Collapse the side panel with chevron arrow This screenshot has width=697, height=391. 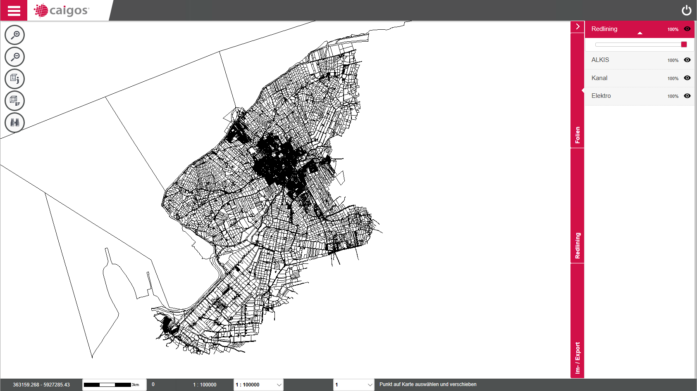578,26
